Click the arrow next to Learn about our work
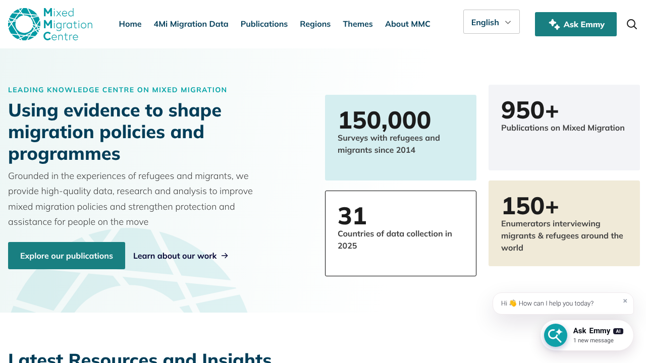Viewport: 646px width, 363px height. [225, 256]
